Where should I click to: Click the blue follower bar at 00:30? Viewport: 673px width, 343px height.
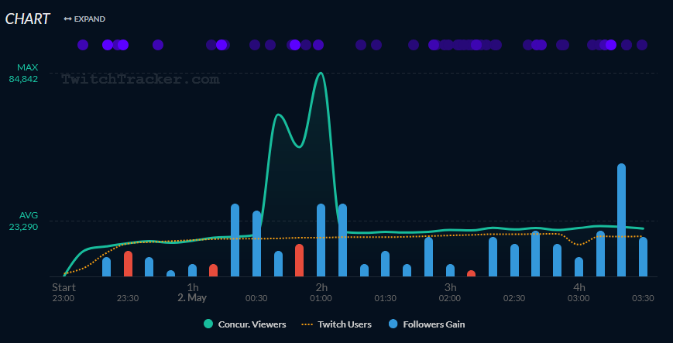256,244
